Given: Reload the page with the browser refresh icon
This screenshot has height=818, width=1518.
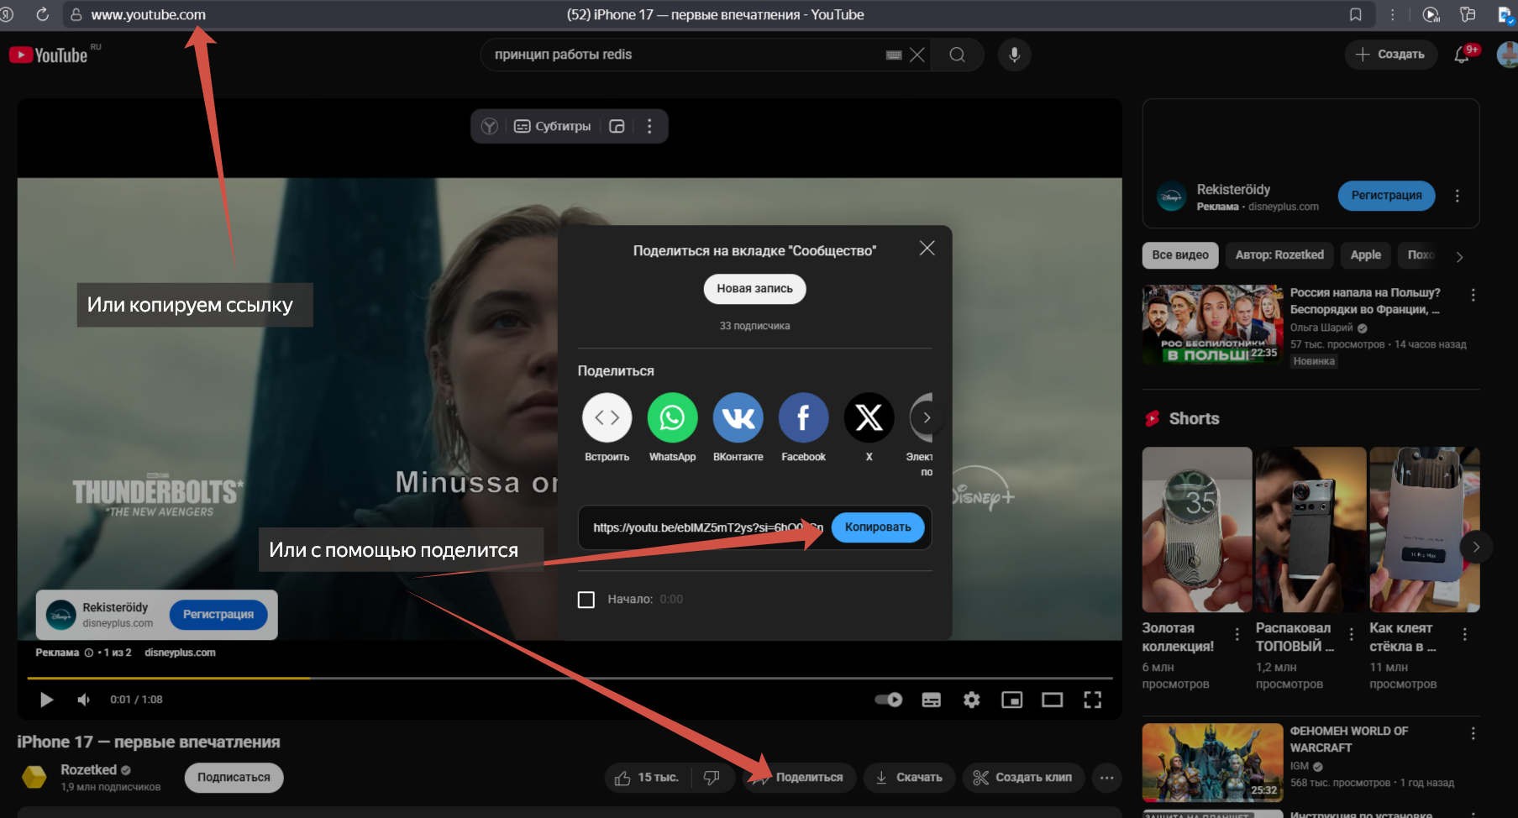Looking at the screenshot, I should (42, 14).
